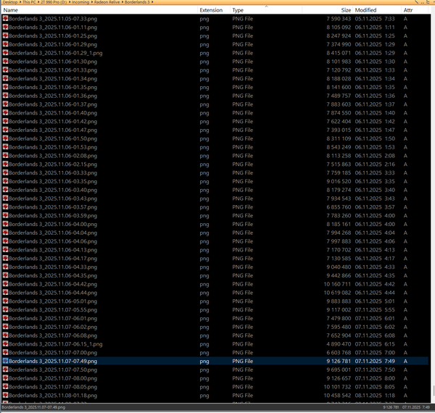Select file Borderlands 3_2025.11.07-06.15_1.png

(x=56, y=344)
